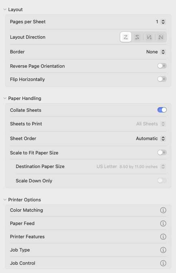176x273 pixels.
Task: Select the N-pattern layout direction starting at the left
Action: (149, 37)
